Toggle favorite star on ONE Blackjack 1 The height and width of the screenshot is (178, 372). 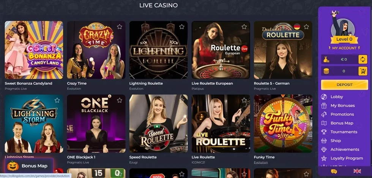[x=120, y=100]
